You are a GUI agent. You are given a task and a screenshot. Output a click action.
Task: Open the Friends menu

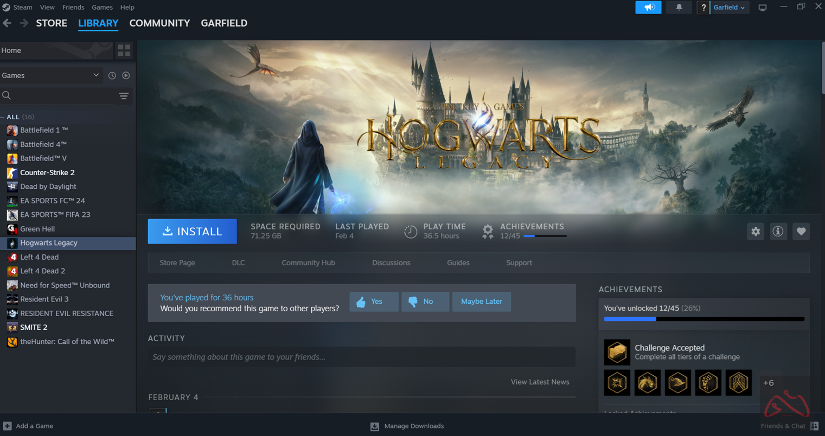73,8
